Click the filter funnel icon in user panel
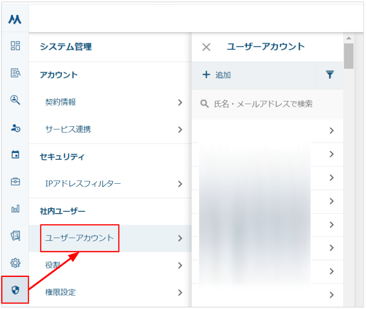The image size is (367, 310). click(329, 75)
